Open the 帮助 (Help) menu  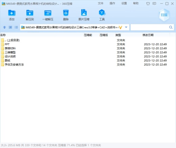(x=136, y=3)
